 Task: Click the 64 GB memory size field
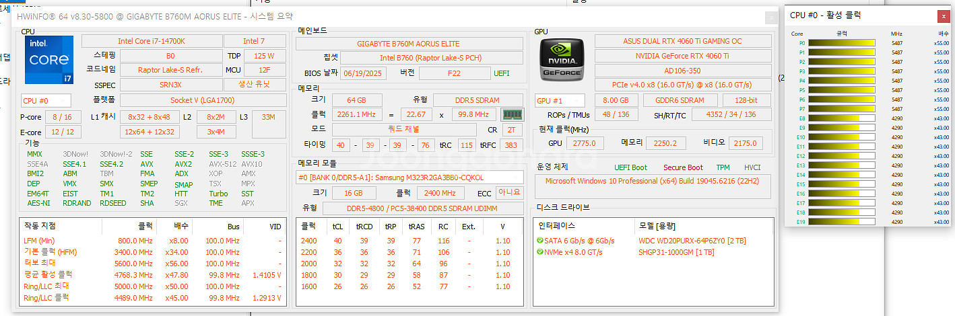pos(356,100)
